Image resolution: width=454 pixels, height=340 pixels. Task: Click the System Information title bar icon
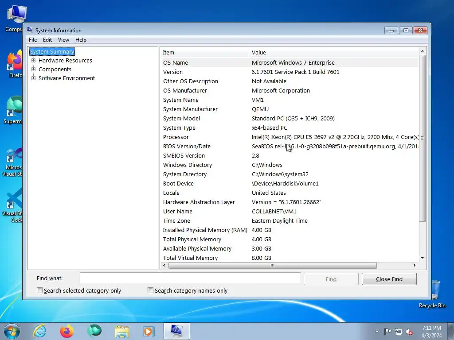[30, 30]
